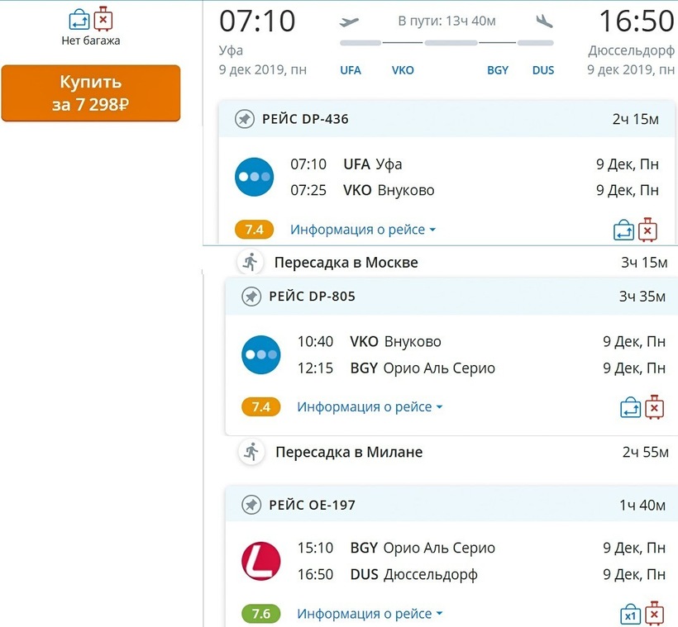Expand Информация о рейсе for flight DP-436
The height and width of the screenshot is (627, 678).
tap(363, 230)
